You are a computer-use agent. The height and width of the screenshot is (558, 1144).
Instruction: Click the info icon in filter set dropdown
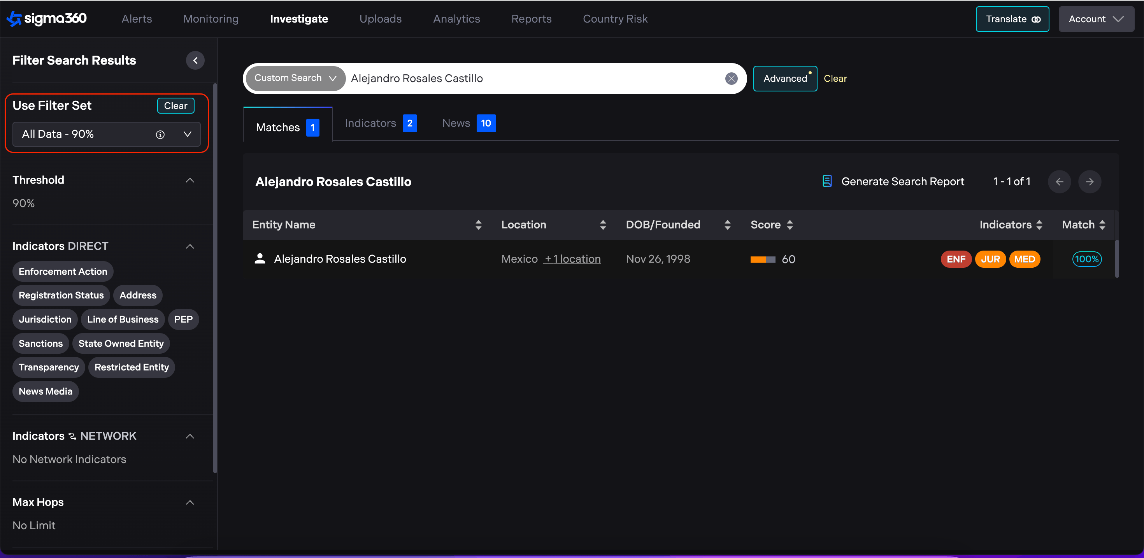pyautogui.click(x=160, y=135)
